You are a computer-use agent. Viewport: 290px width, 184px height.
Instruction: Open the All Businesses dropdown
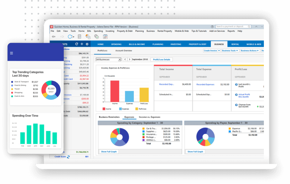pos(108,60)
